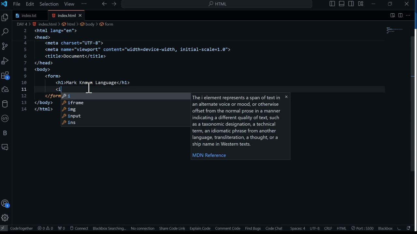Go back with the left arrow

104,4
